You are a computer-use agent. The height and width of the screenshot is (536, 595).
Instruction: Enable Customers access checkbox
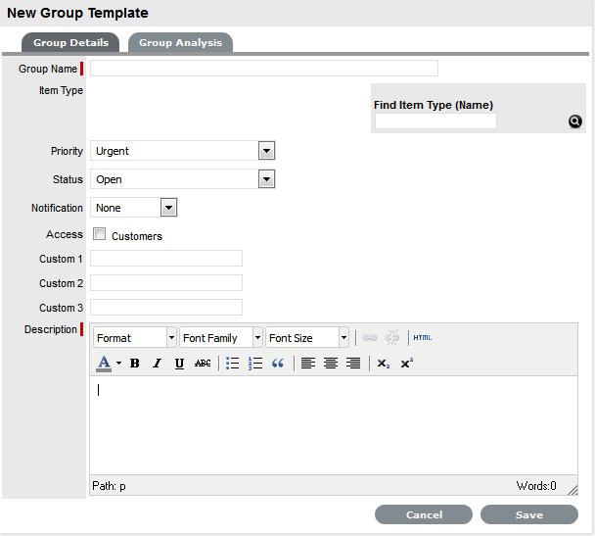[99, 235]
